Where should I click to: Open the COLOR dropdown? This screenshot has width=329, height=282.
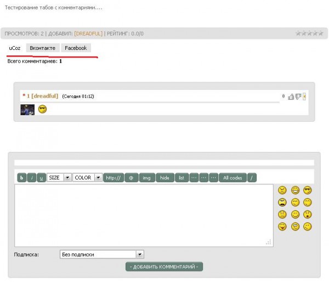coord(88,178)
